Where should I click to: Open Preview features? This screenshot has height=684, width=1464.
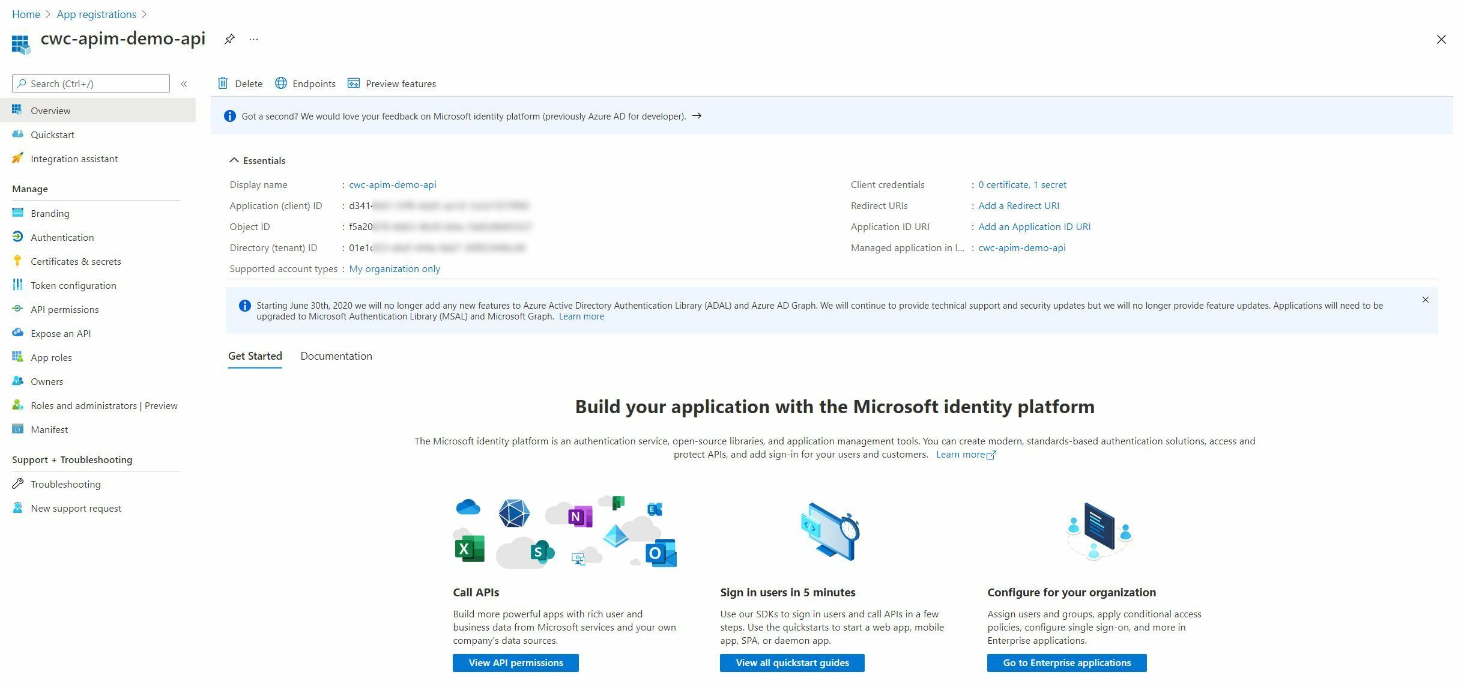[x=392, y=83]
